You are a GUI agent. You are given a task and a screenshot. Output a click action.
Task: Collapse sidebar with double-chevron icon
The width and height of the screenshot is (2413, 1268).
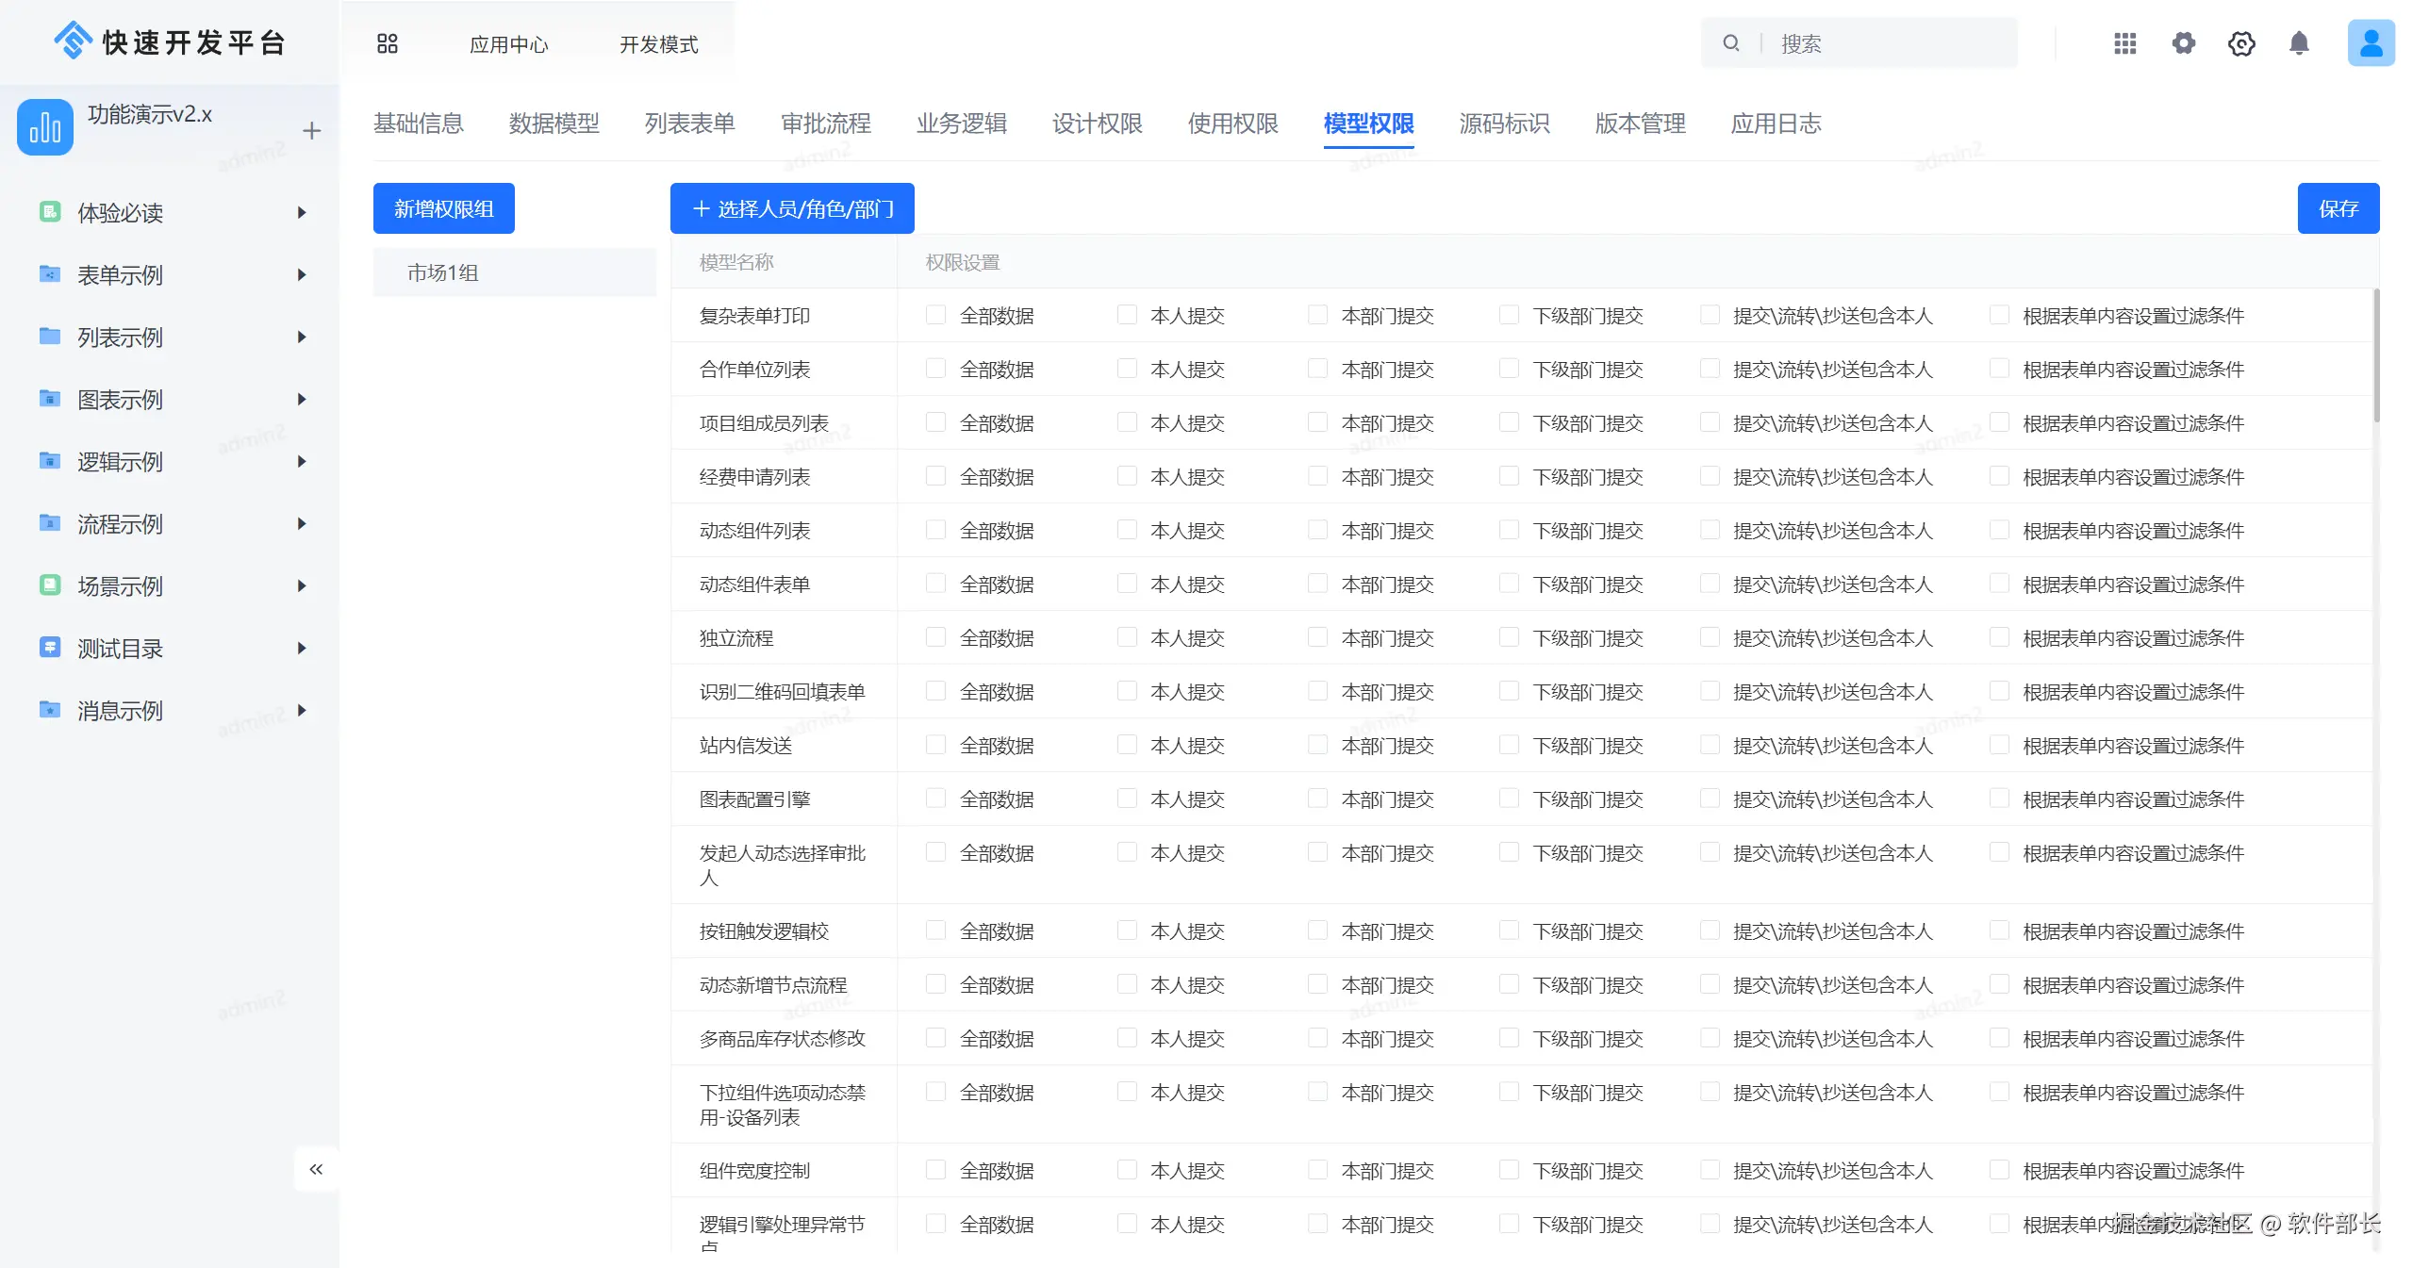coord(316,1169)
